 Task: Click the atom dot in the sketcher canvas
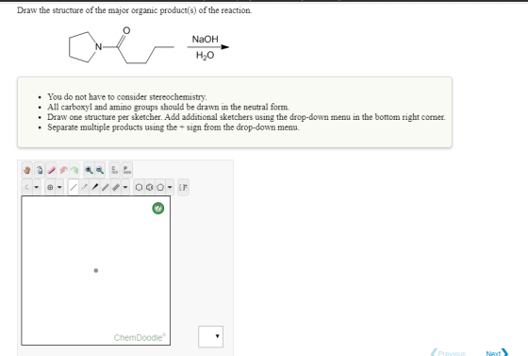[x=96, y=270]
